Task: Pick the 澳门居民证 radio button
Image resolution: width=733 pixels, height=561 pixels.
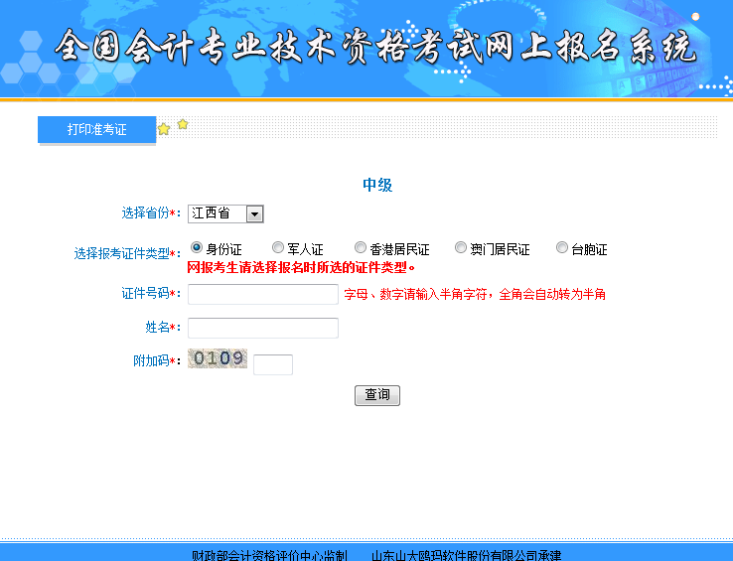Action: pos(461,247)
